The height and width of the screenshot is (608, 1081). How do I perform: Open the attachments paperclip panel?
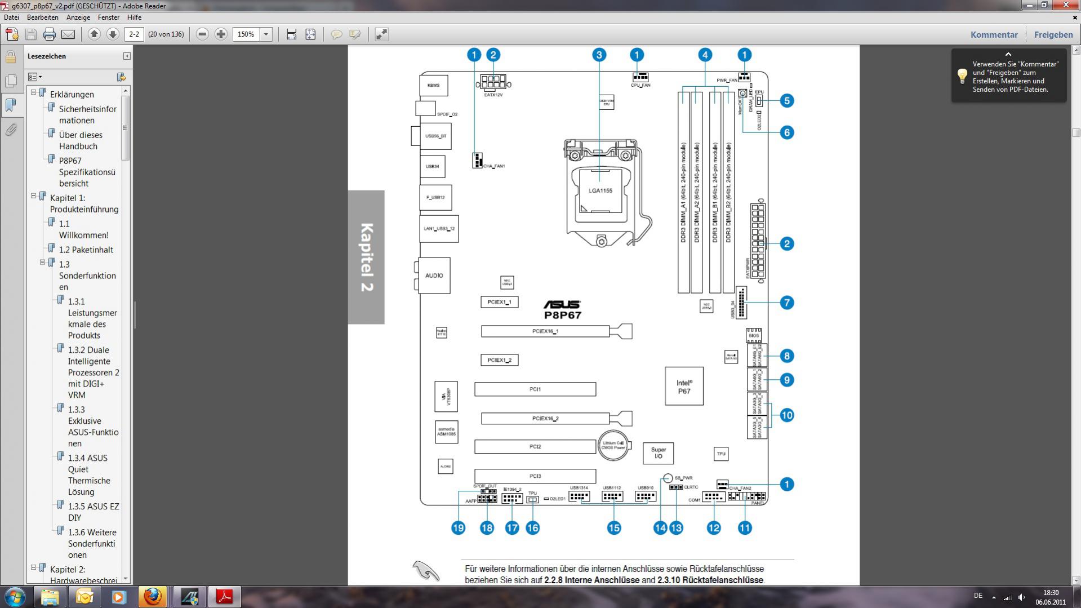click(10, 130)
